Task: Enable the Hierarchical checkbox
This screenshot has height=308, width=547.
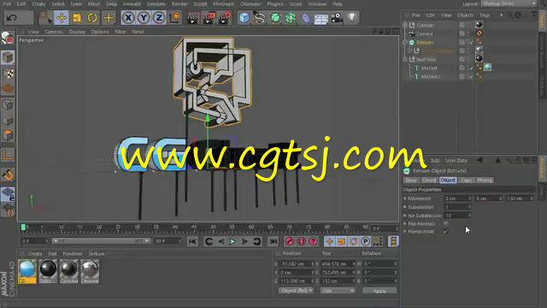Action: pos(445,231)
